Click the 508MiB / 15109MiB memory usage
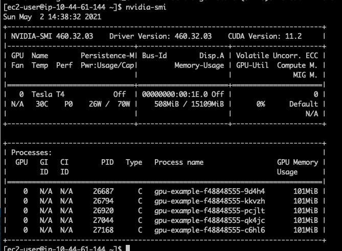Screen dimensions: 342x251 click(189, 104)
